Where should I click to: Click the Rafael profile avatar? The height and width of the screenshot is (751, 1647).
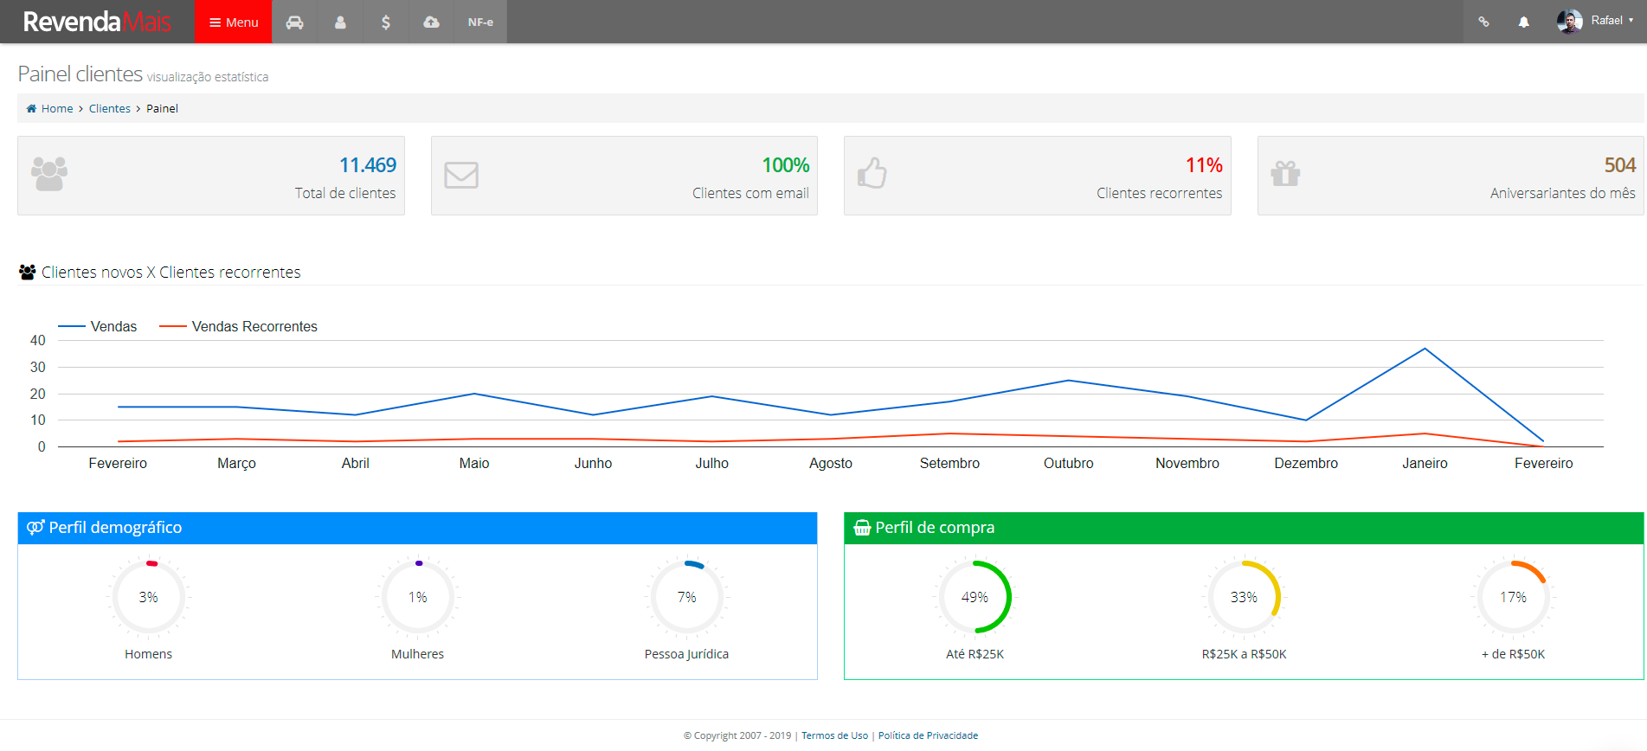tap(1568, 22)
